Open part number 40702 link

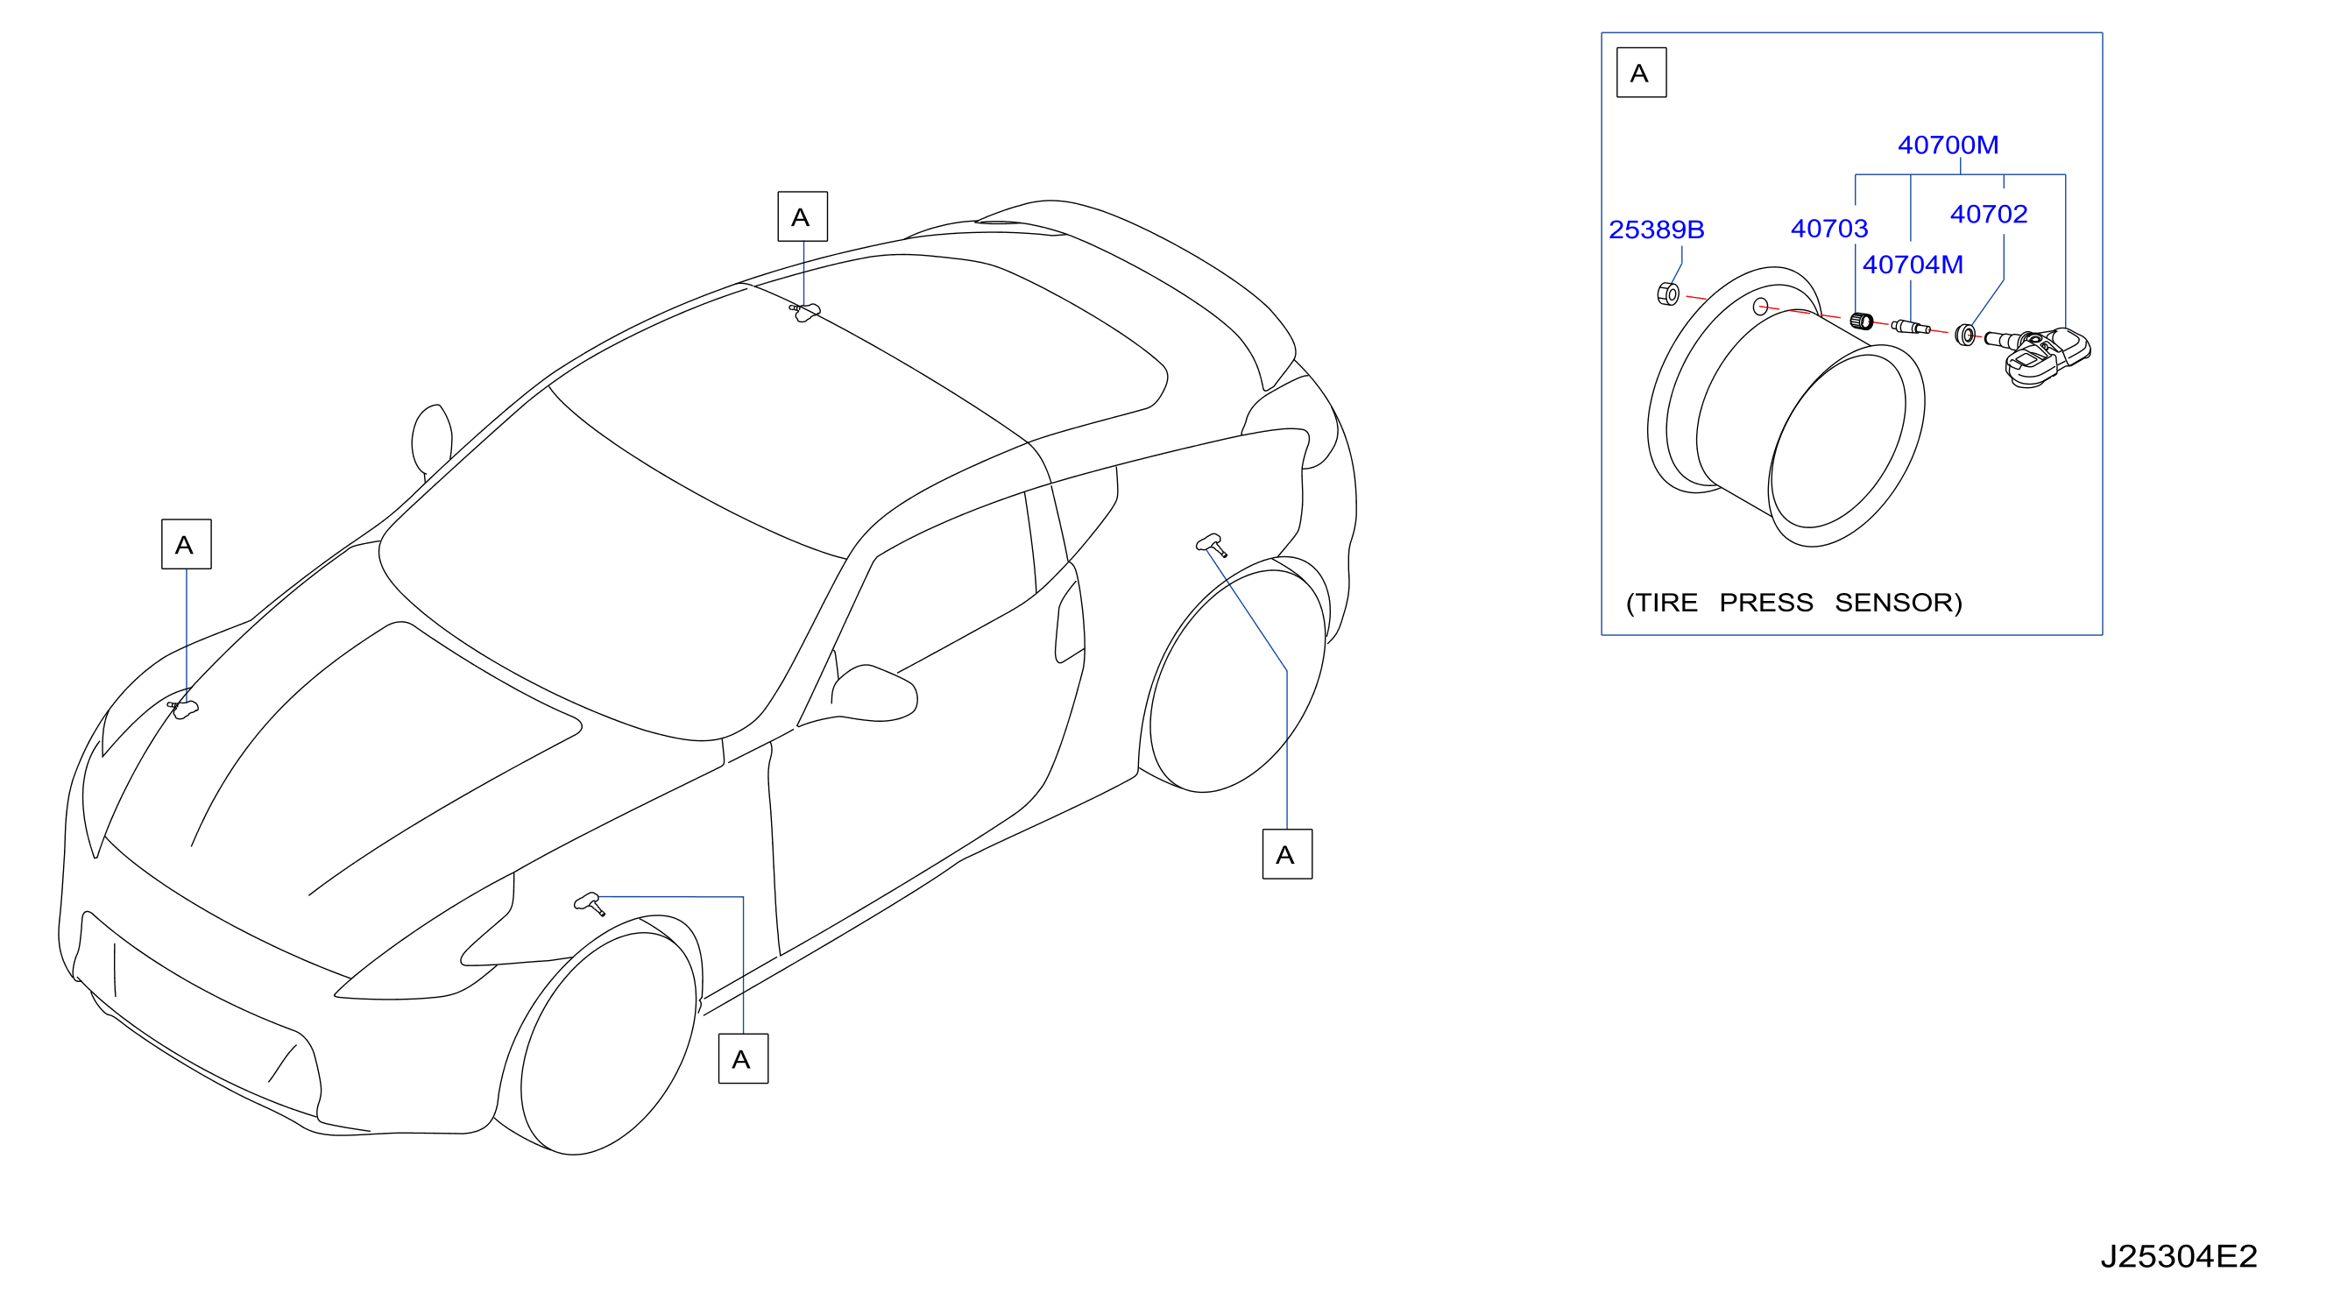[1989, 215]
